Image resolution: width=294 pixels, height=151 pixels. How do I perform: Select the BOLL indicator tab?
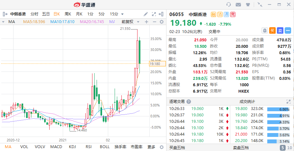click(105, 147)
